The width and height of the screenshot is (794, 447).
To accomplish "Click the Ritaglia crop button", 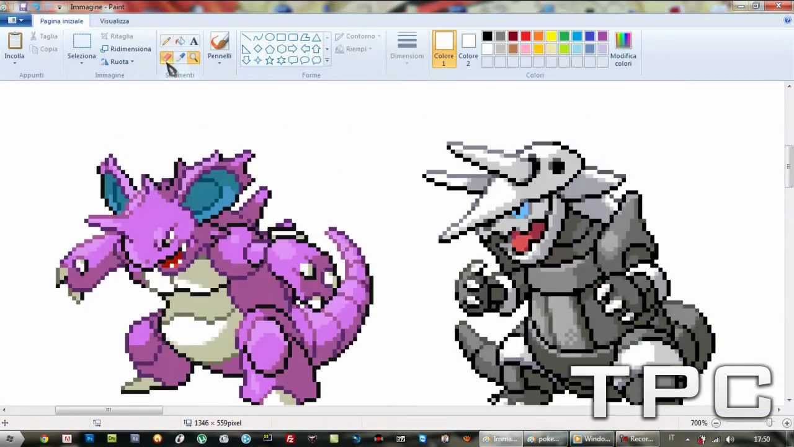I will point(117,36).
